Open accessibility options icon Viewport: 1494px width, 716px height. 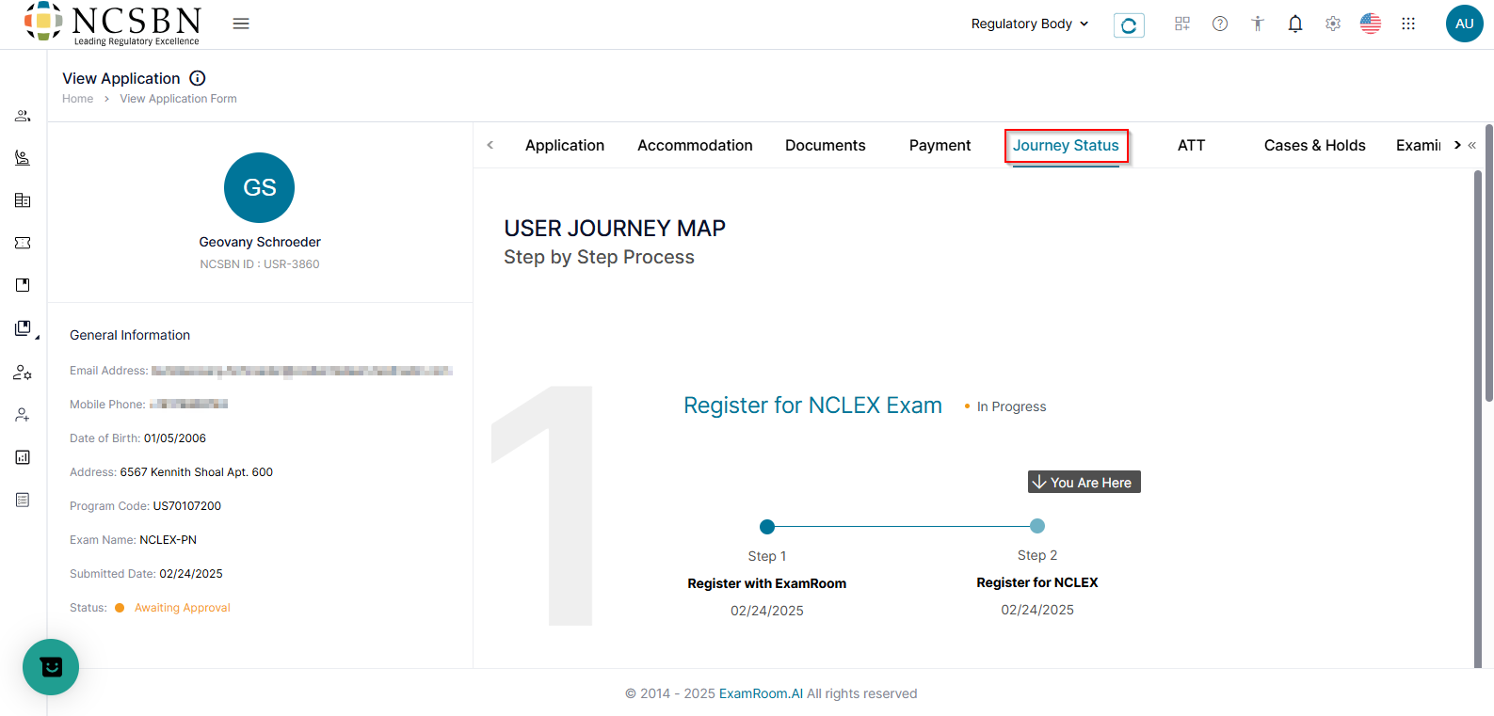point(1258,24)
